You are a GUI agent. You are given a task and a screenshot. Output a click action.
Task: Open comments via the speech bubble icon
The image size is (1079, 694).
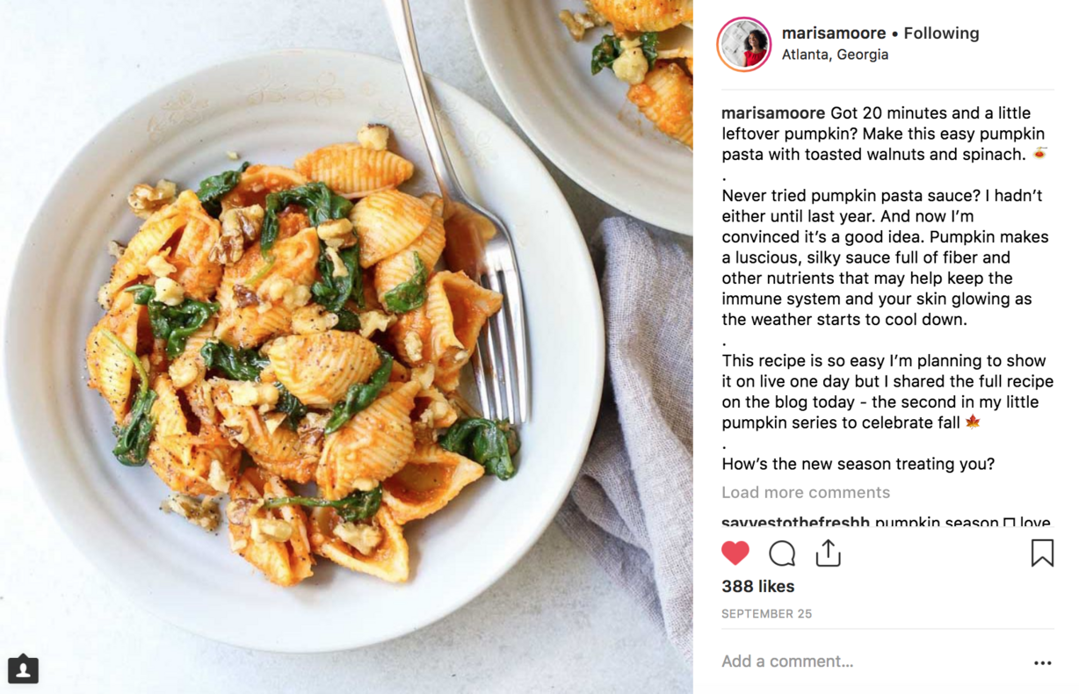[x=782, y=553]
